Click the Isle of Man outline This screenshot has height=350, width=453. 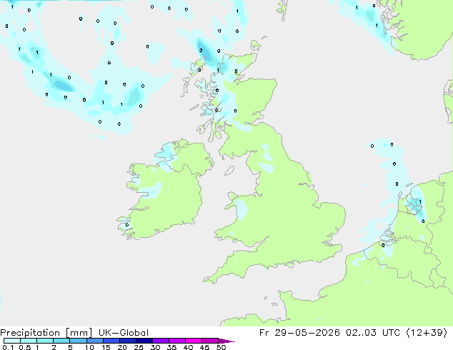[x=229, y=171]
